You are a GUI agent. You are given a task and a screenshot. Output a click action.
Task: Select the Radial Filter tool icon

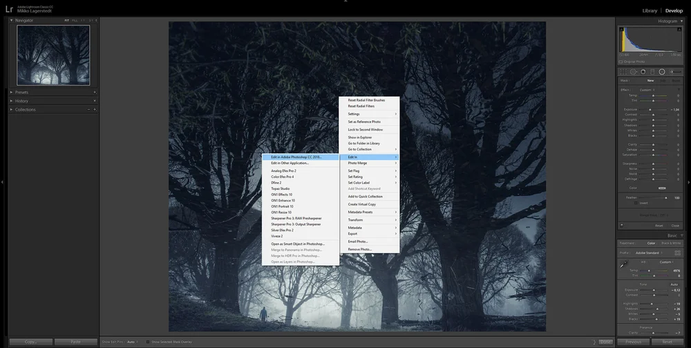coord(662,72)
